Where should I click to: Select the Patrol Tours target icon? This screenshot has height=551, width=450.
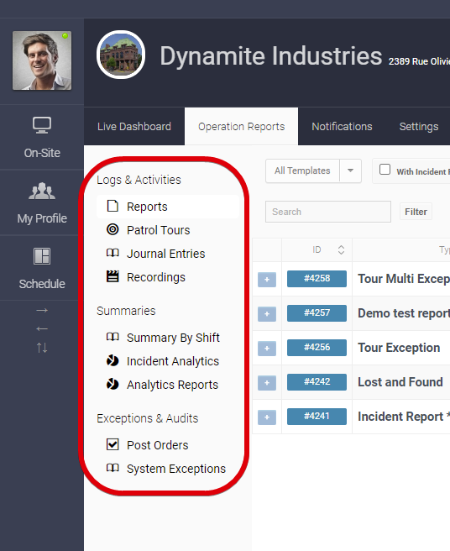point(112,229)
